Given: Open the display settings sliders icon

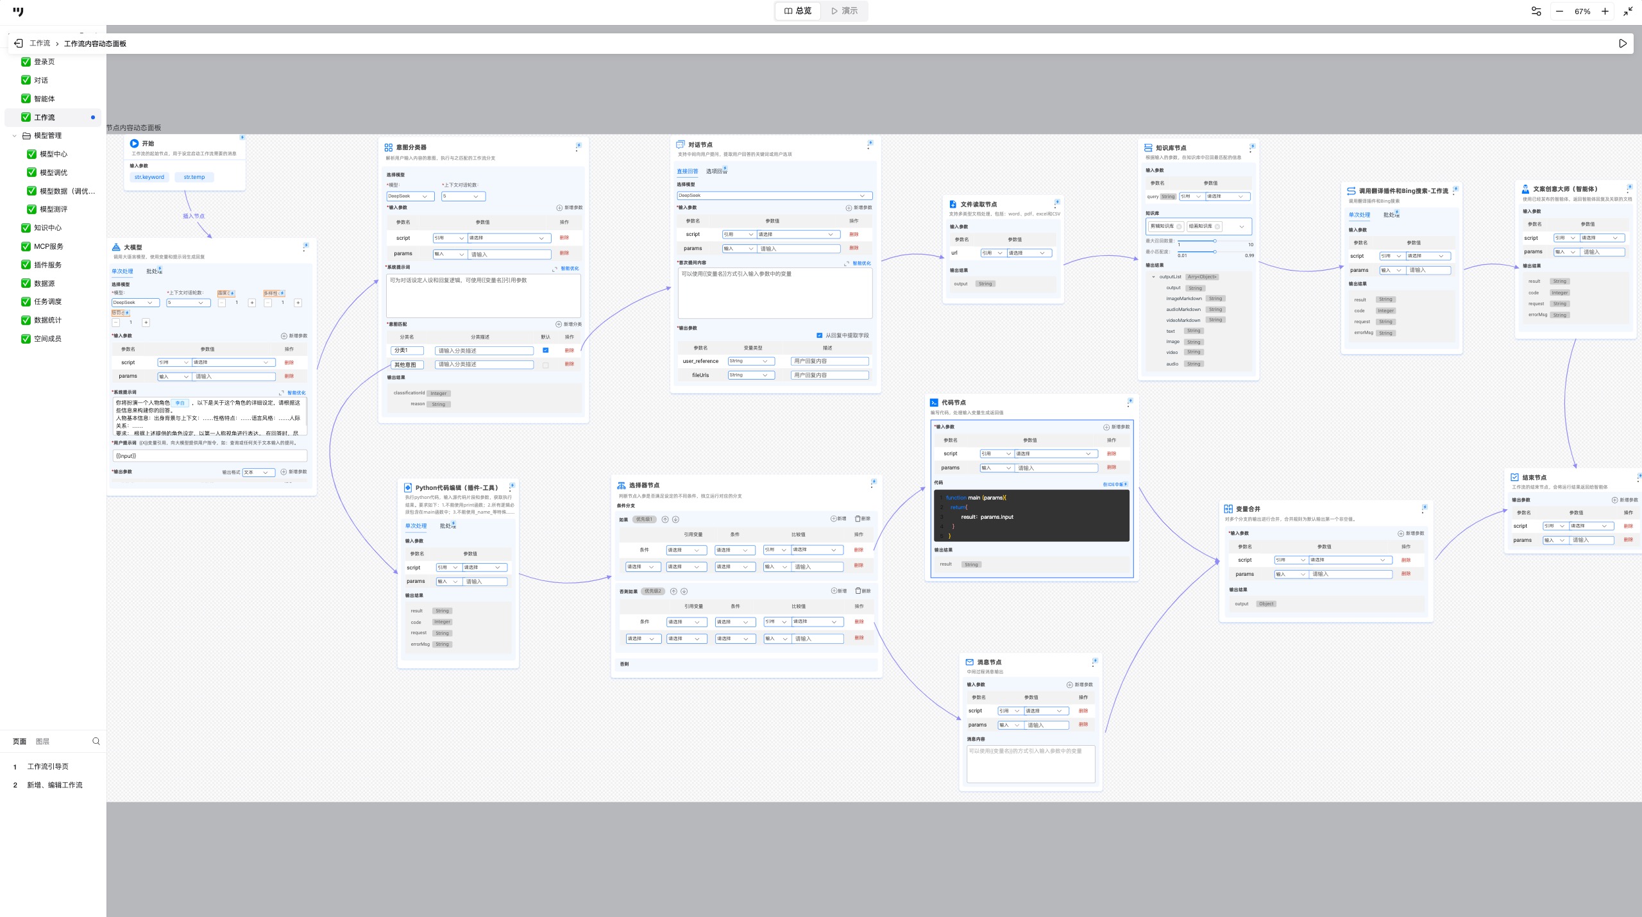Looking at the screenshot, I should pyautogui.click(x=1536, y=11).
